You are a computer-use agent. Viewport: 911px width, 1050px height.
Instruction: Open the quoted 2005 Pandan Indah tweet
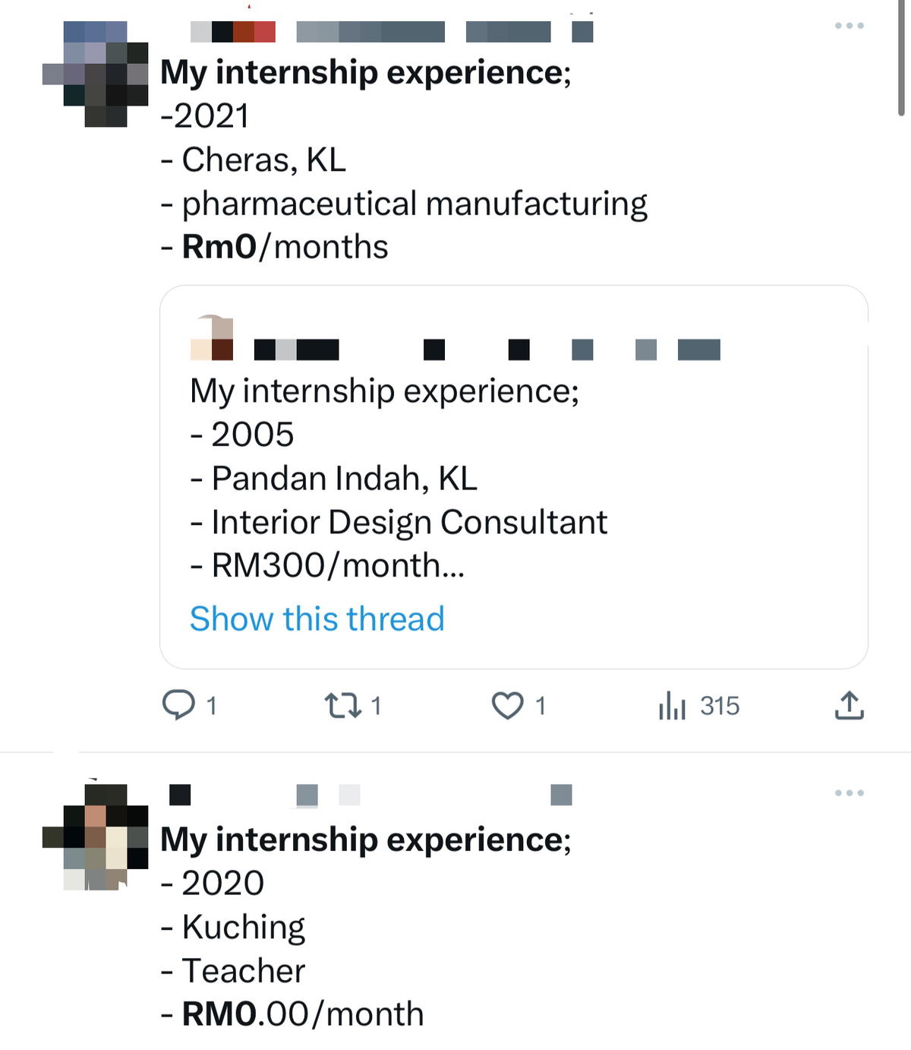point(514,477)
